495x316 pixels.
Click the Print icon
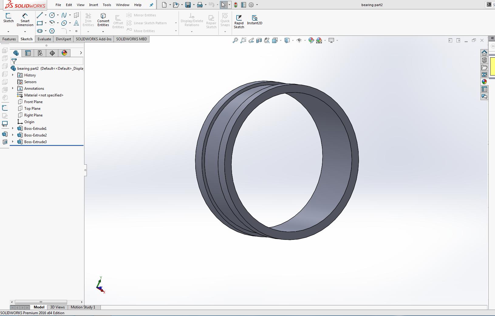[200, 5]
